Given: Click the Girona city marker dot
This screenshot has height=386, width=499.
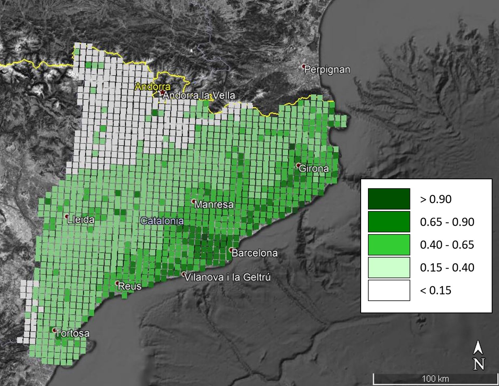Looking at the screenshot, I should 298,165.
